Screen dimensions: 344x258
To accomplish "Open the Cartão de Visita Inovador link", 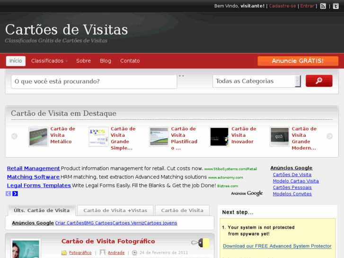I will [244, 135].
